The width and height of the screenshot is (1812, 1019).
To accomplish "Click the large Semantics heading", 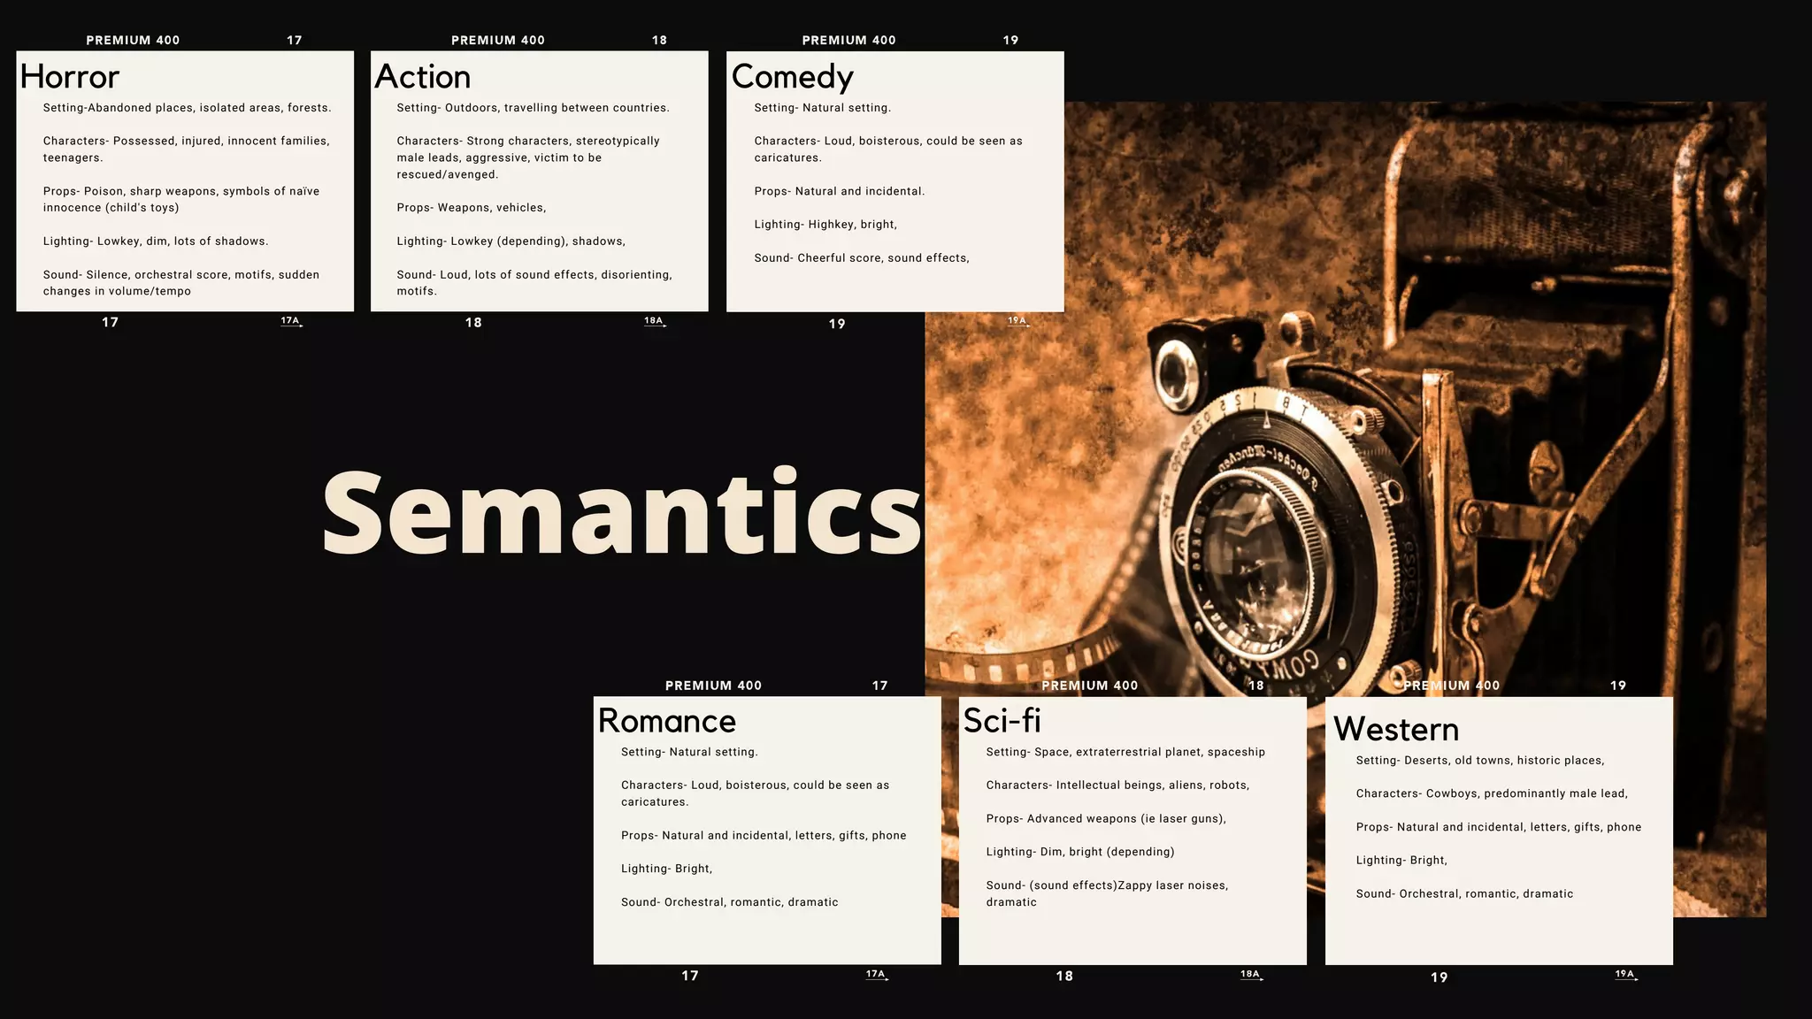I will point(622,513).
